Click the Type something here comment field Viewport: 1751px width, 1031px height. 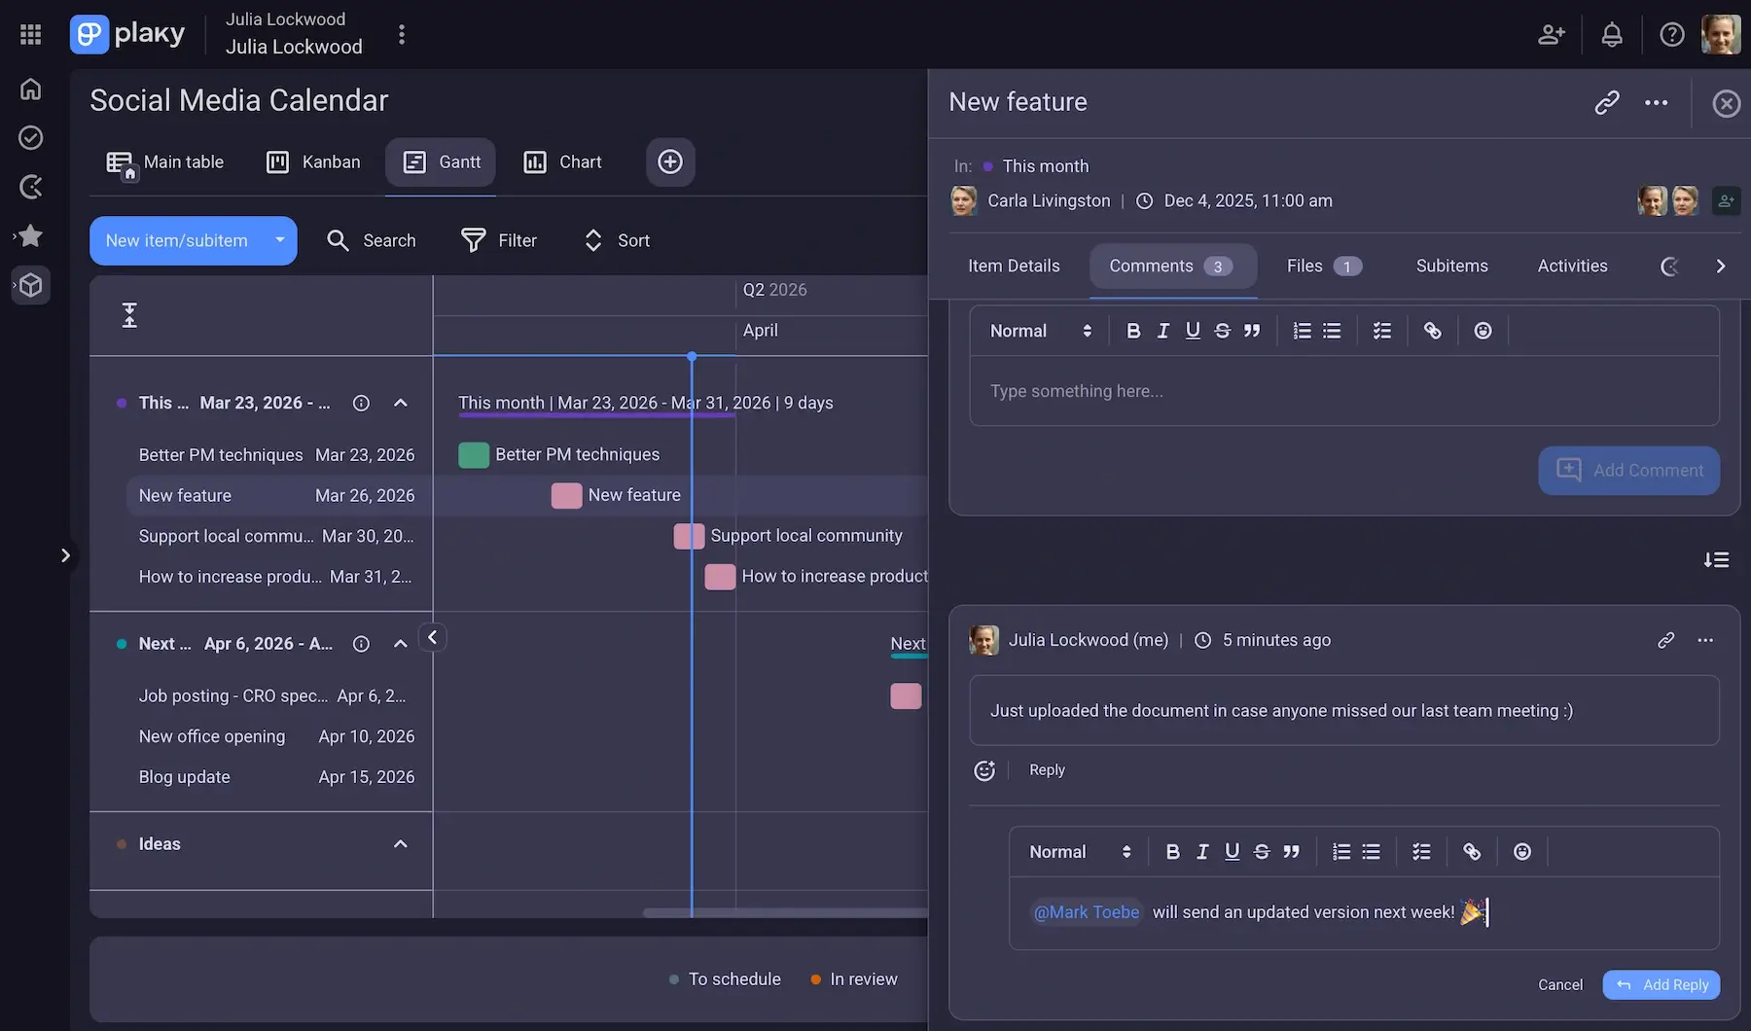tap(1167, 391)
